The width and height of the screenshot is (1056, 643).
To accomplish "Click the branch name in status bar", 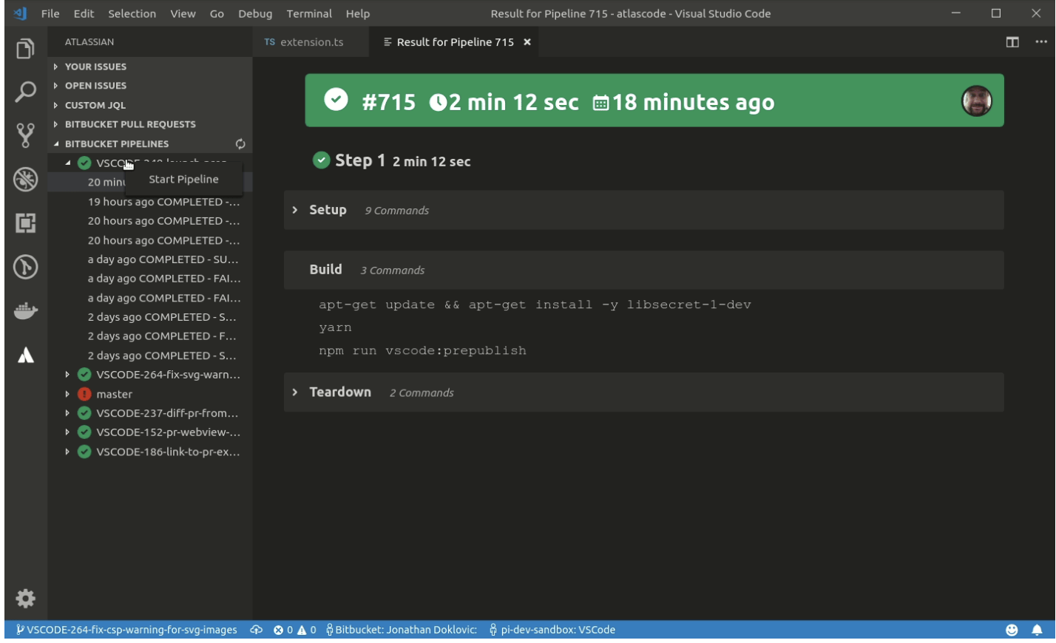I will point(126,630).
